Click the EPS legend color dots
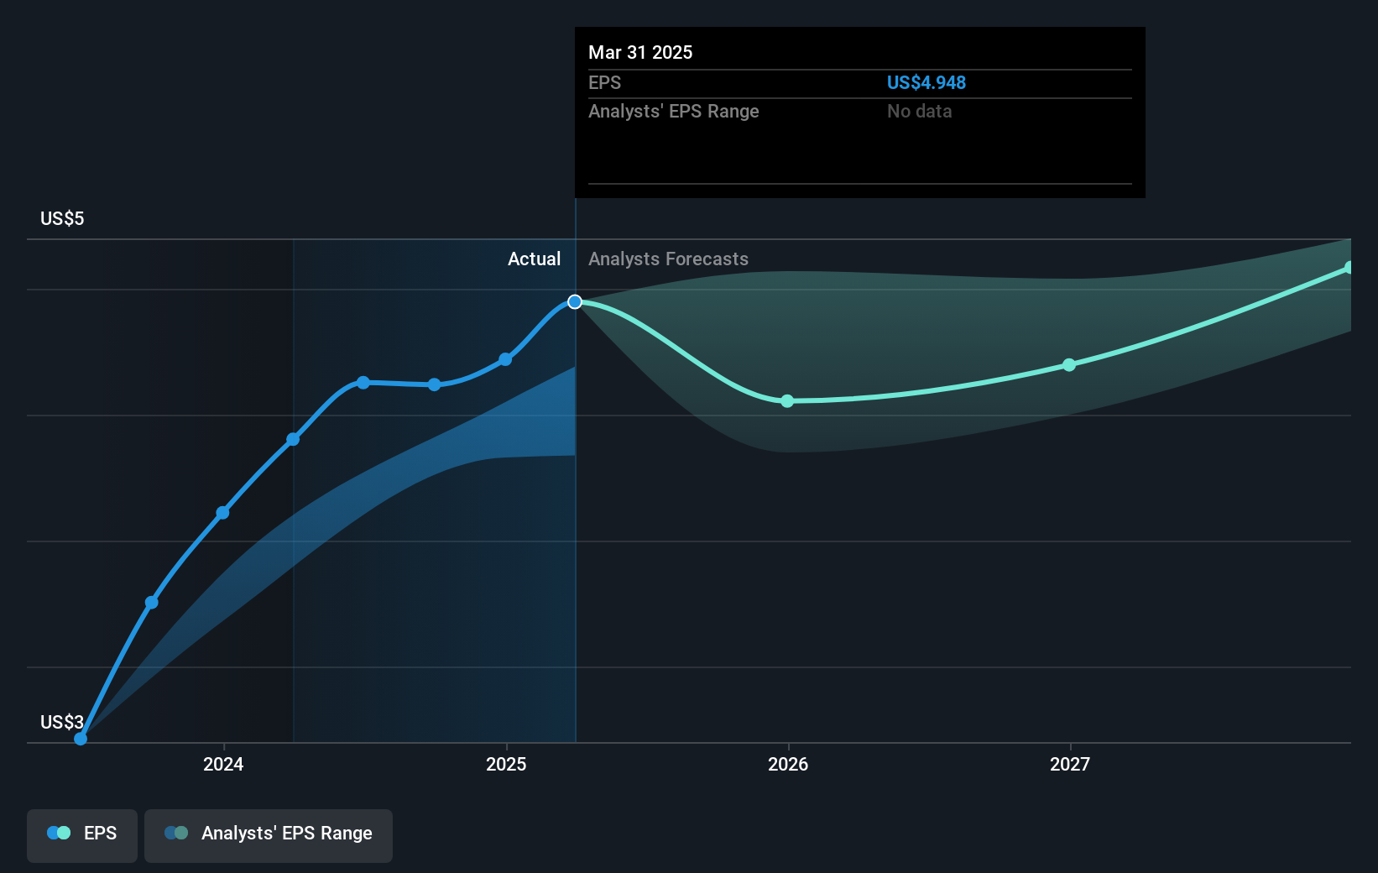This screenshot has width=1378, height=873. coord(59,833)
